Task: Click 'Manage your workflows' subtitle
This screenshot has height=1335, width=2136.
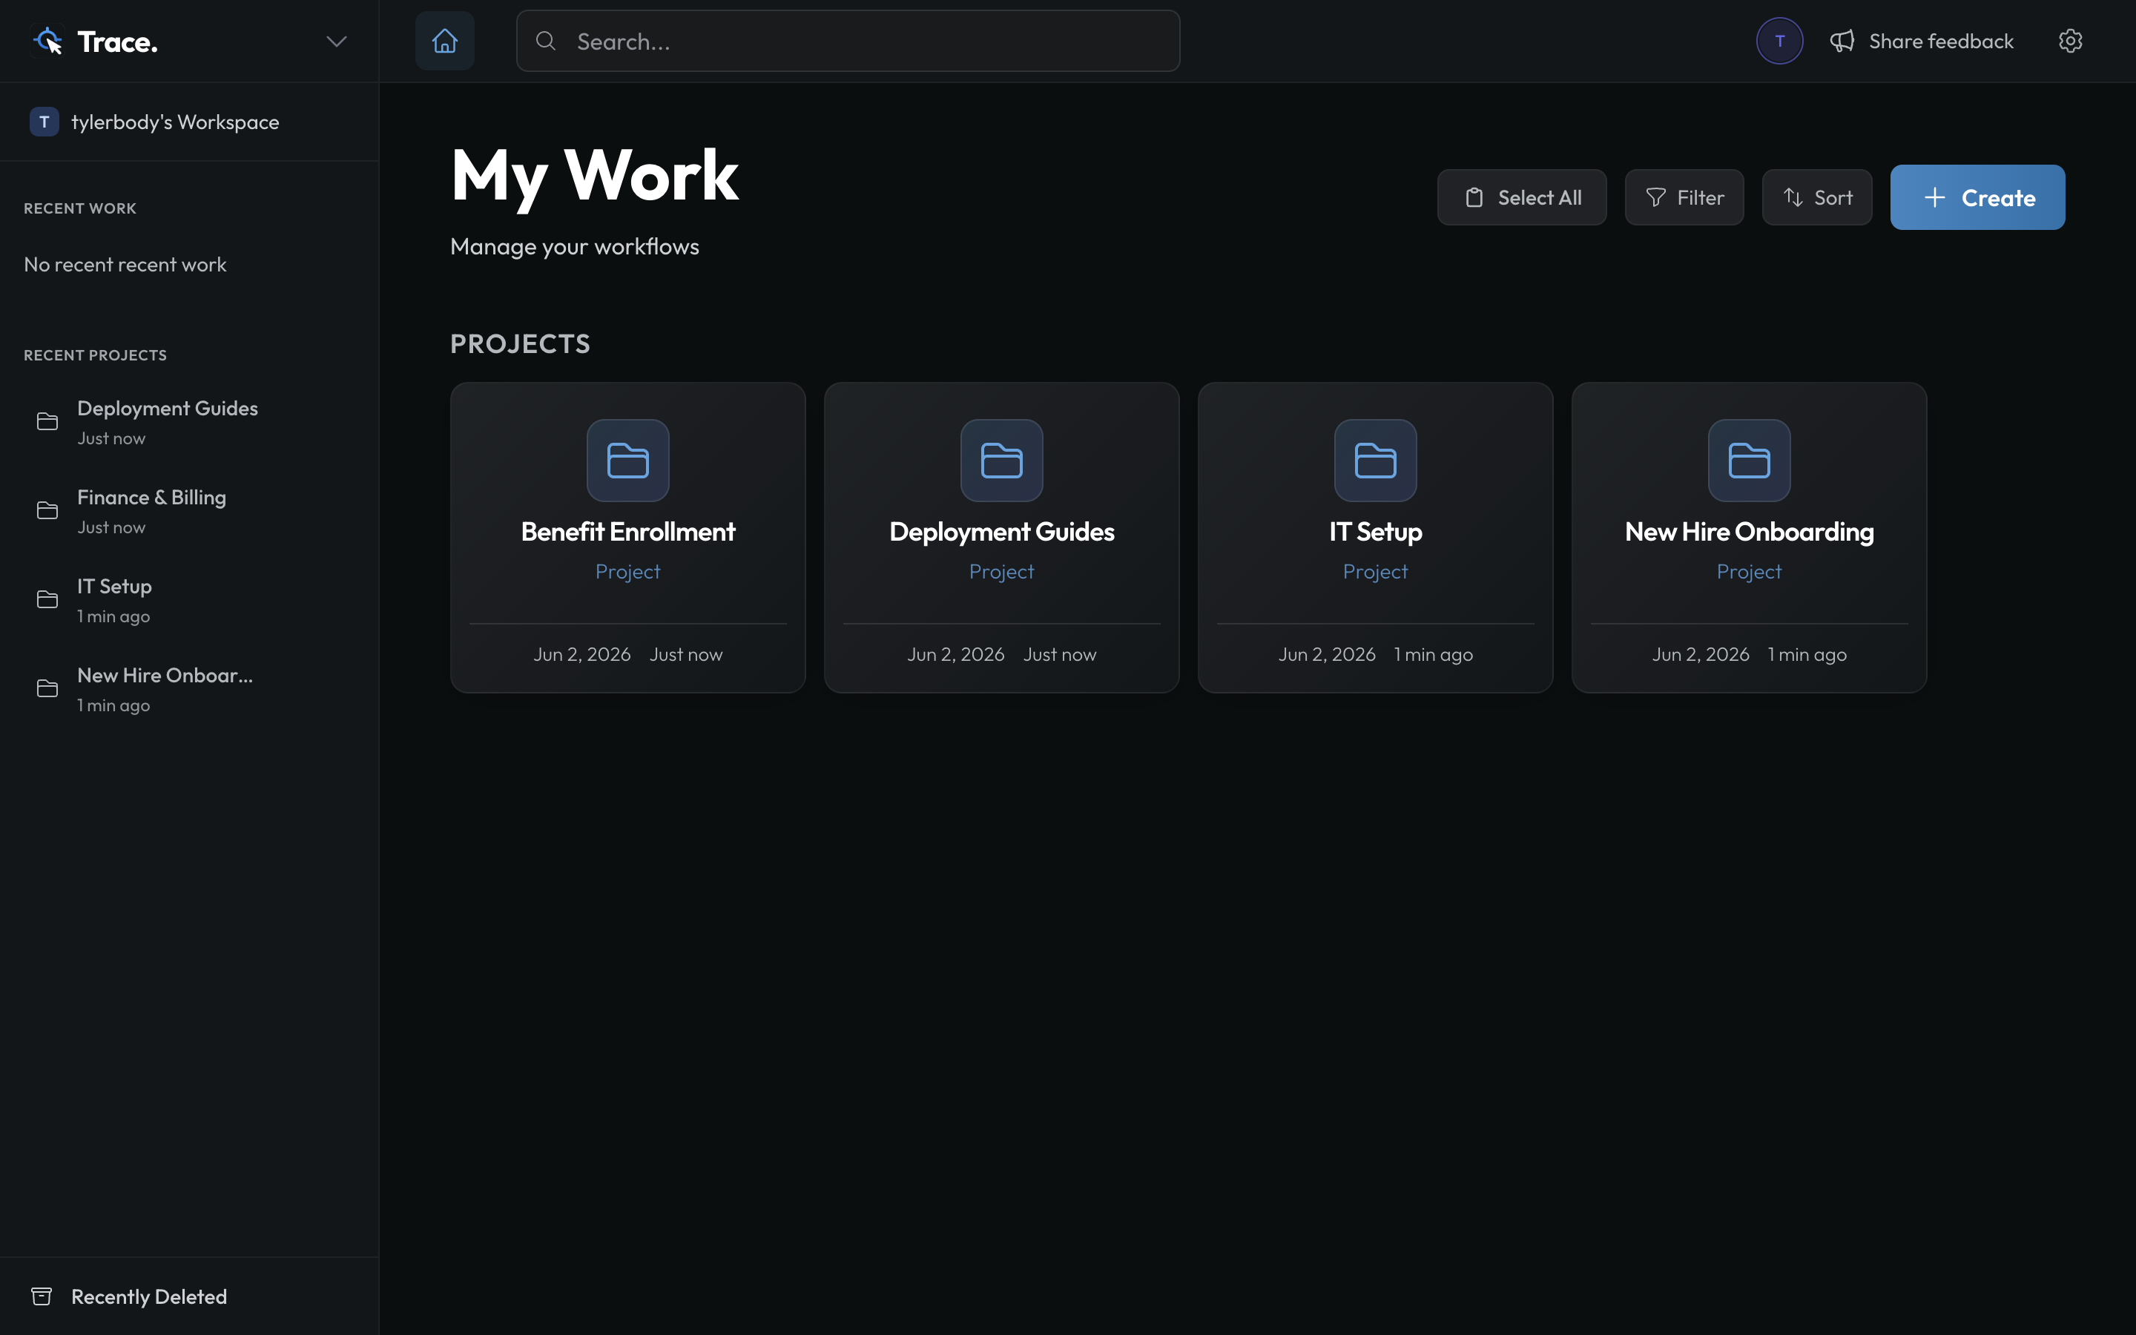Action: click(x=575, y=246)
